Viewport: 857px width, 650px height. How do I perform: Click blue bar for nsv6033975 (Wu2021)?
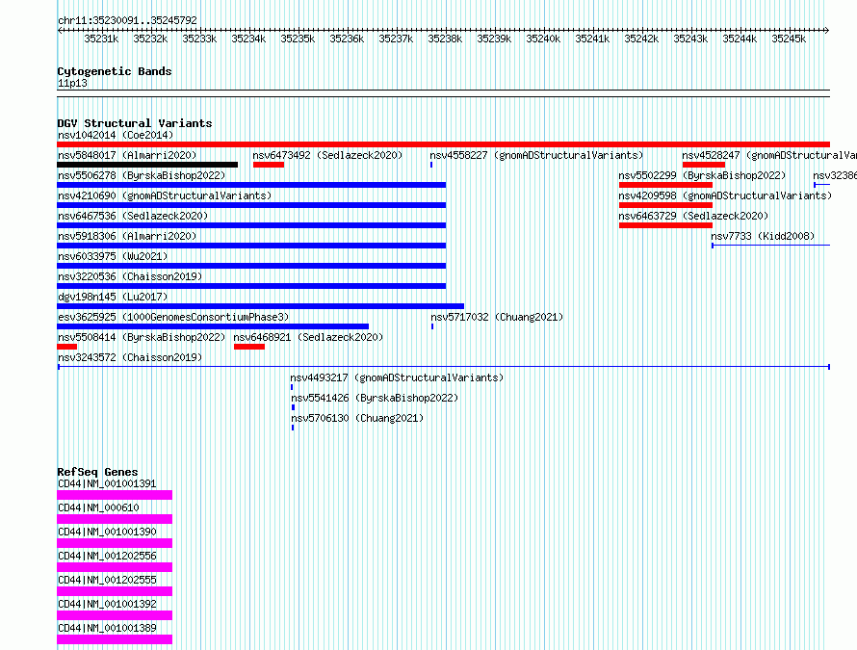(251, 266)
